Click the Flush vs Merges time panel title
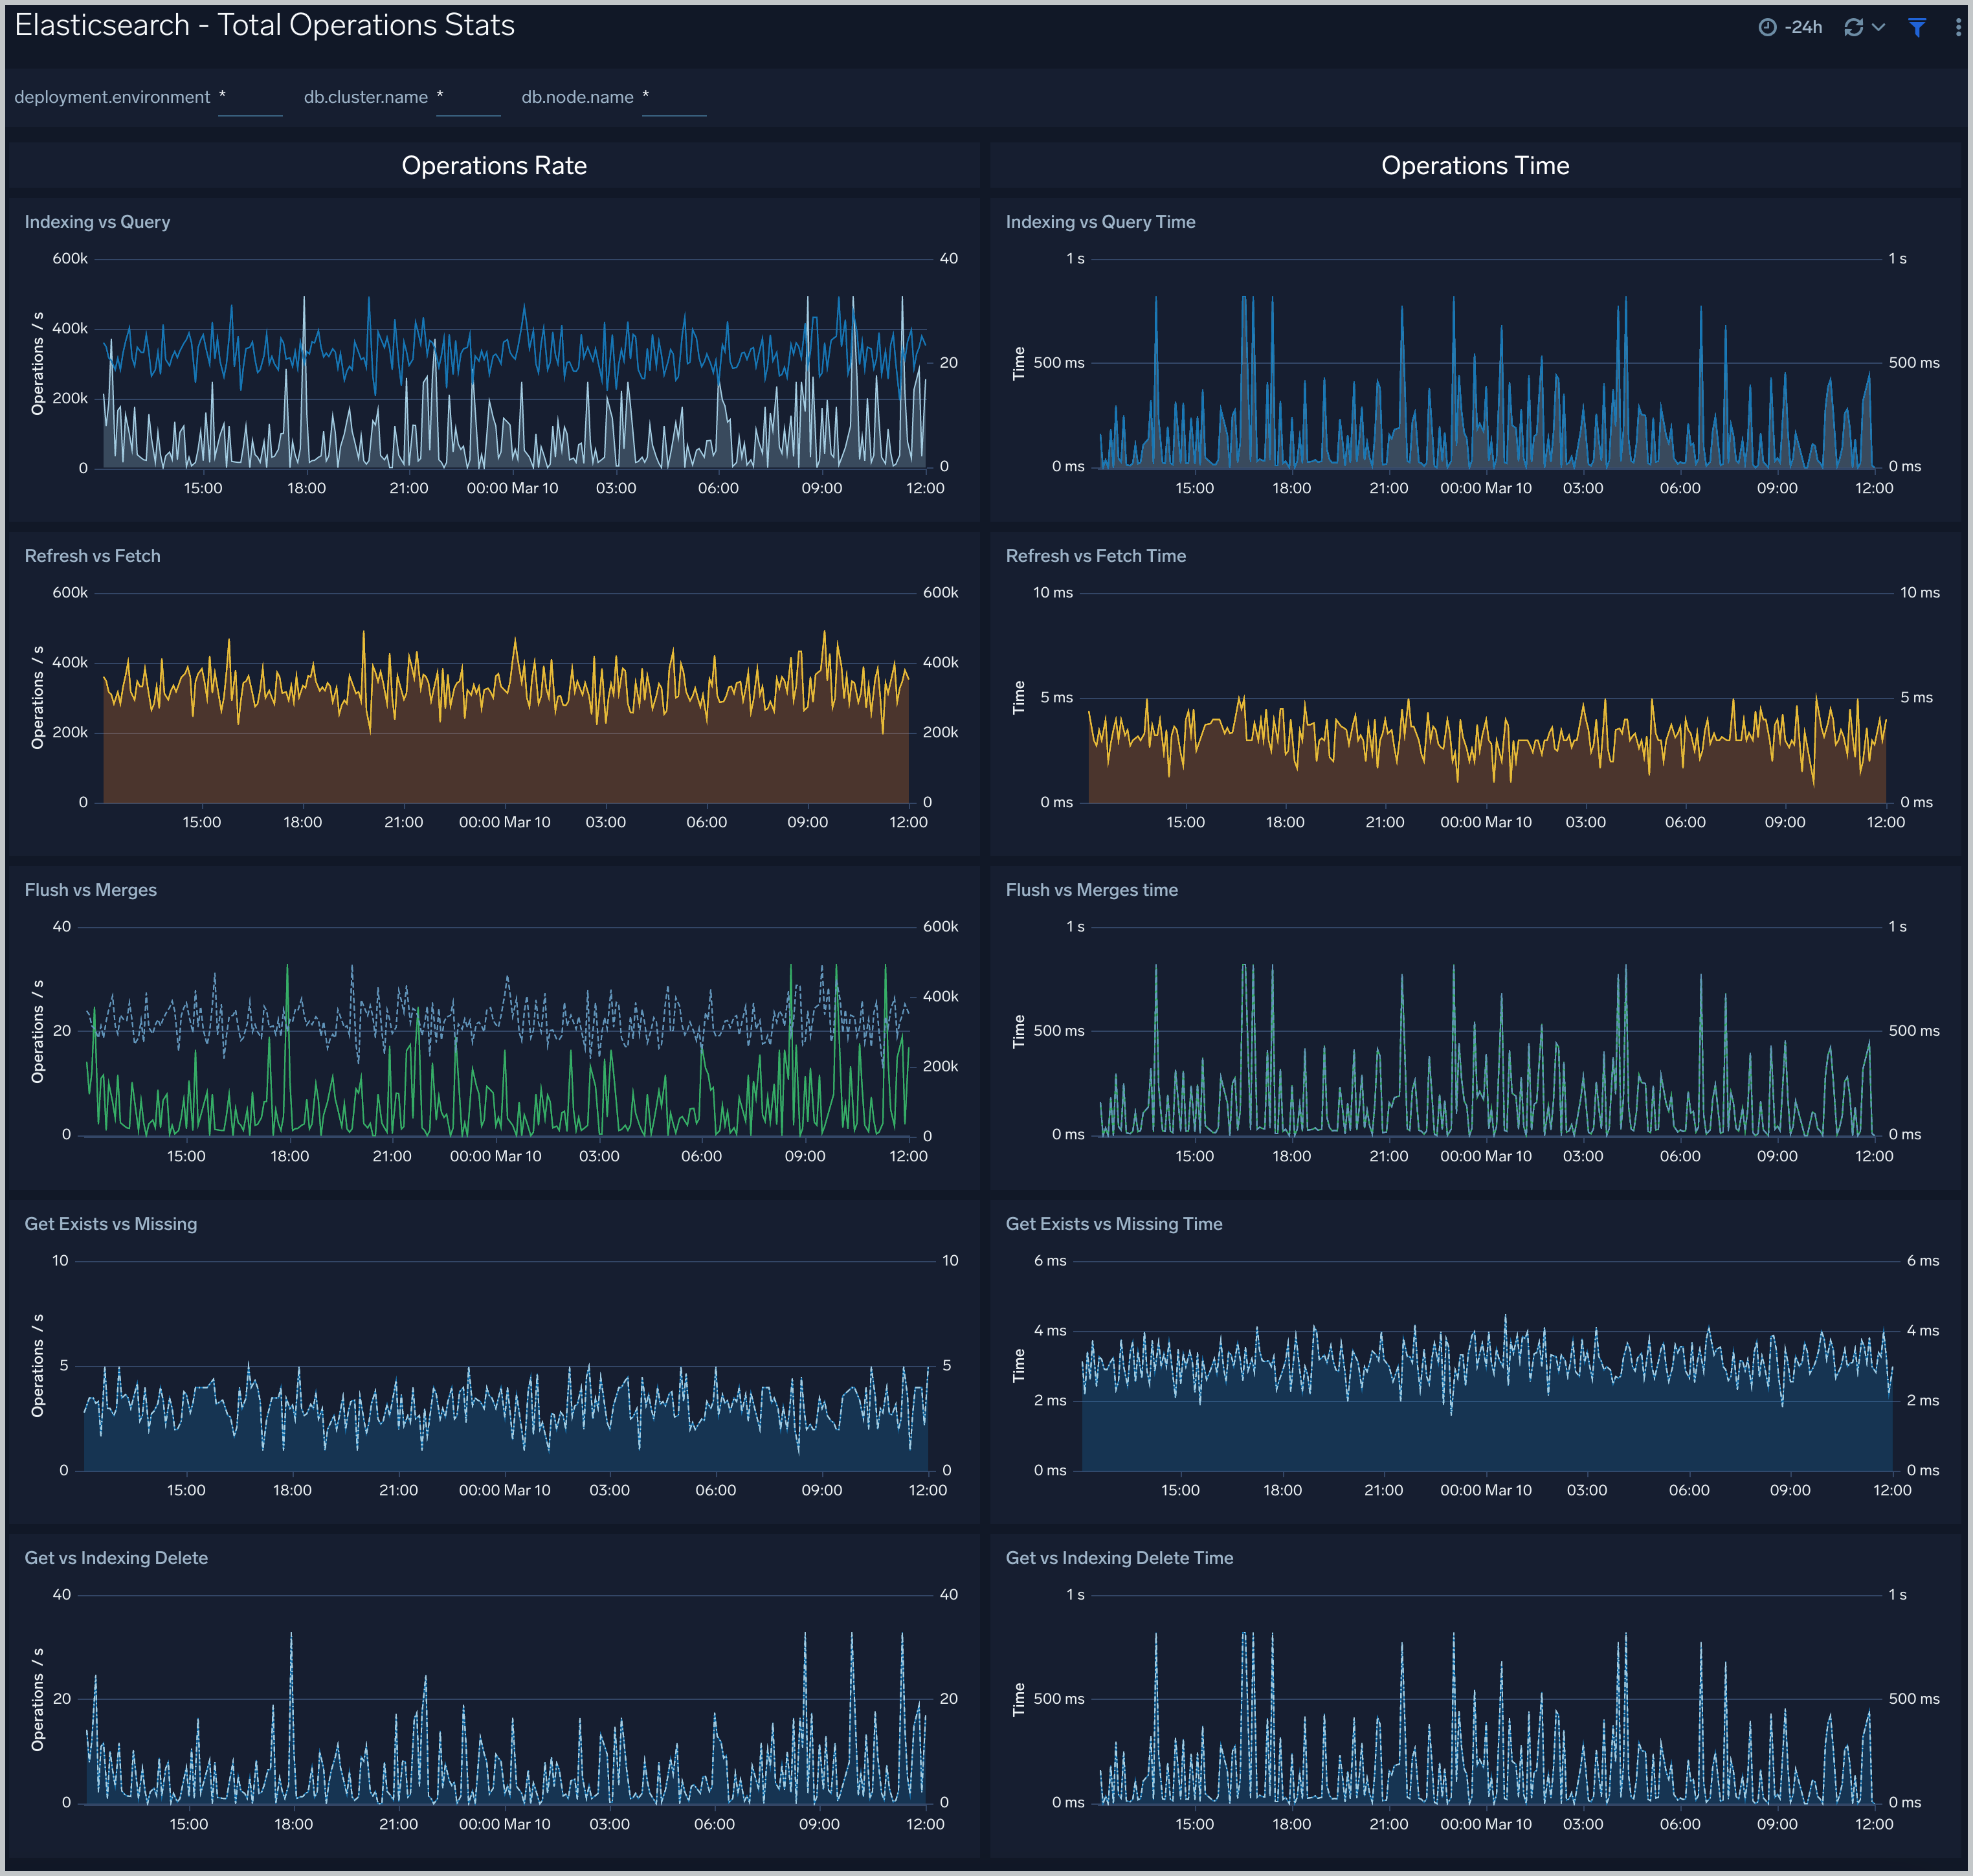Viewport: 1973px width, 1876px height. tap(1091, 890)
